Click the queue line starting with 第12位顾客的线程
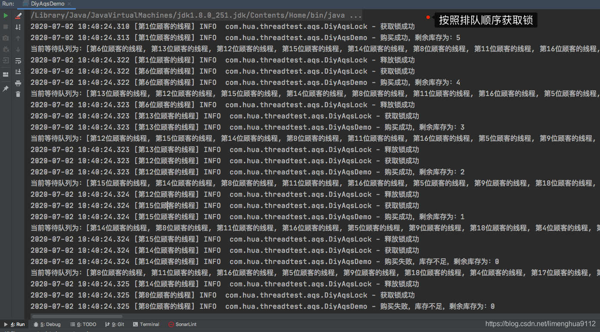The width and height of the screenshot is (600, 332). click(314, 139)
